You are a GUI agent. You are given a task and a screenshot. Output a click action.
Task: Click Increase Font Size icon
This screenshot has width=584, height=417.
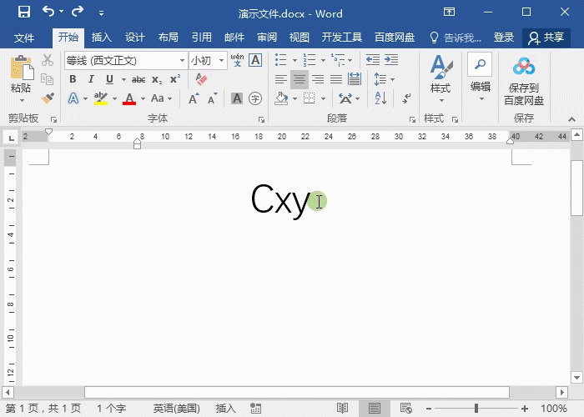(194, 98)
